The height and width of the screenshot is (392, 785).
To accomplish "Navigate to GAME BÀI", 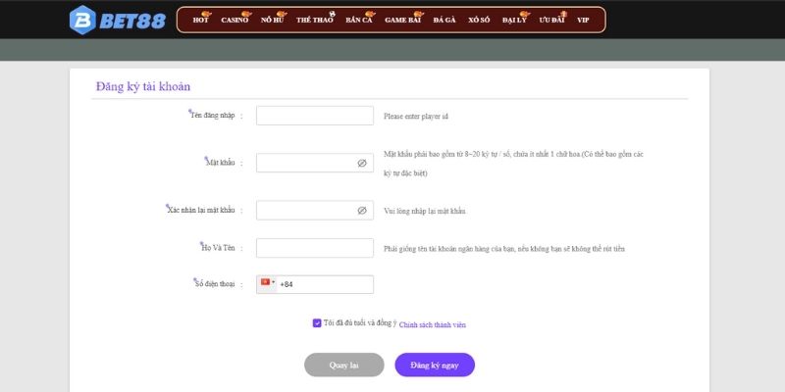I will coord(402,21).
